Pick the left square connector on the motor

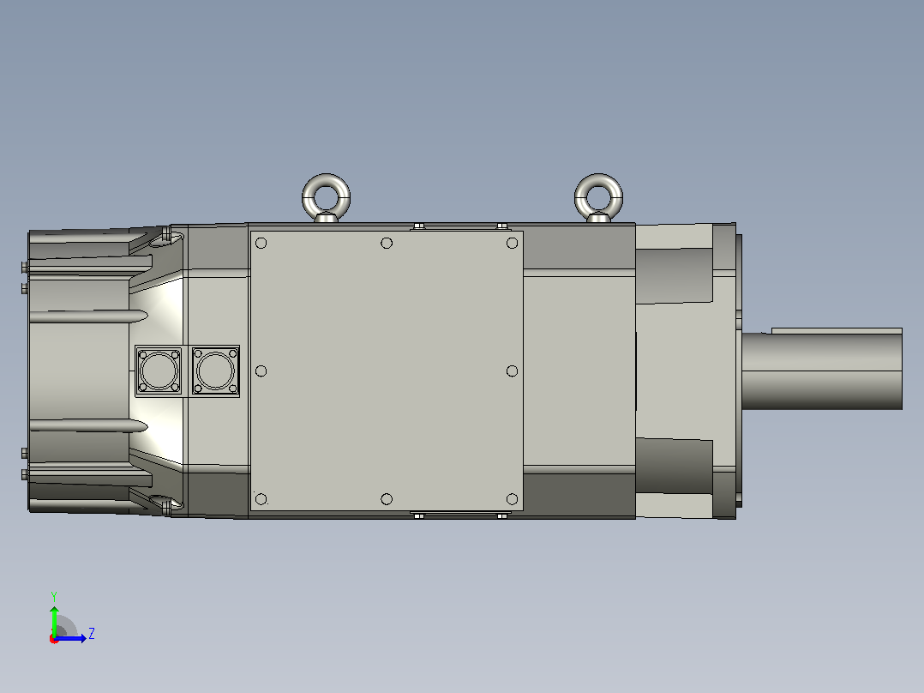[159, 371]
